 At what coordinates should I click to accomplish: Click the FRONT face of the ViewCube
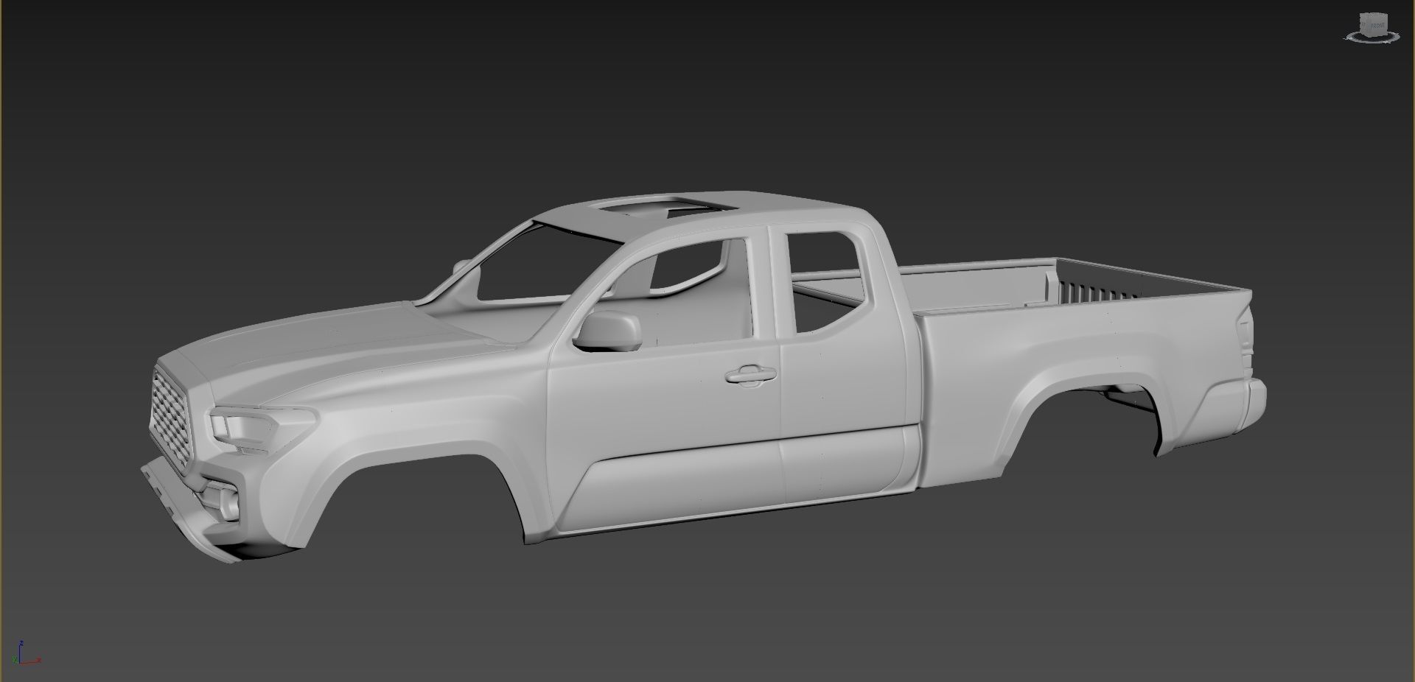click(x=1378, y=26)
